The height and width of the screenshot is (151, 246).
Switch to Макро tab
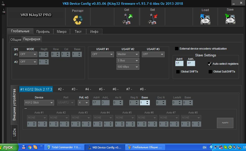pos(61,31)
